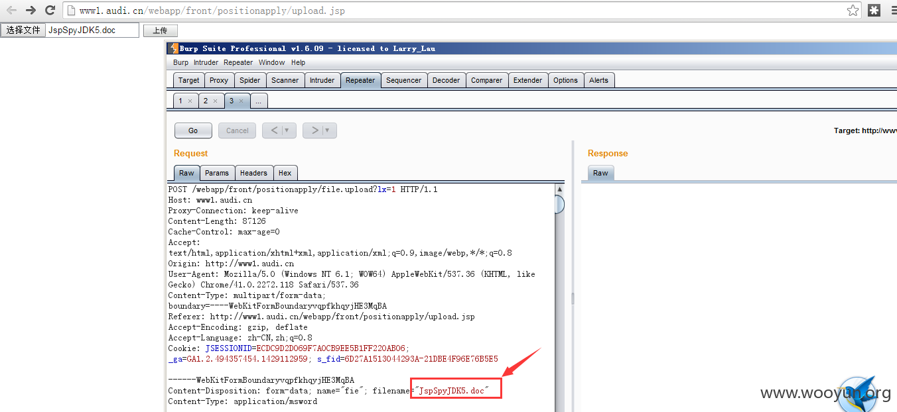Switch to the Spider tab
The width and height of the screenshot is (897, 412).
click(250, 80)
